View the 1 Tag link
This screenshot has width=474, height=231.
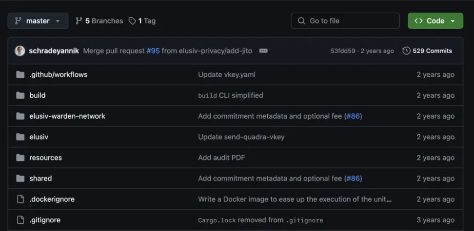tap(142, 21)
